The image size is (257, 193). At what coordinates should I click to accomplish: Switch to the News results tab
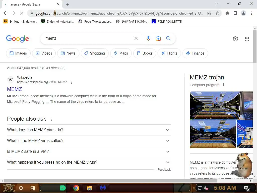tap(68, 53)
